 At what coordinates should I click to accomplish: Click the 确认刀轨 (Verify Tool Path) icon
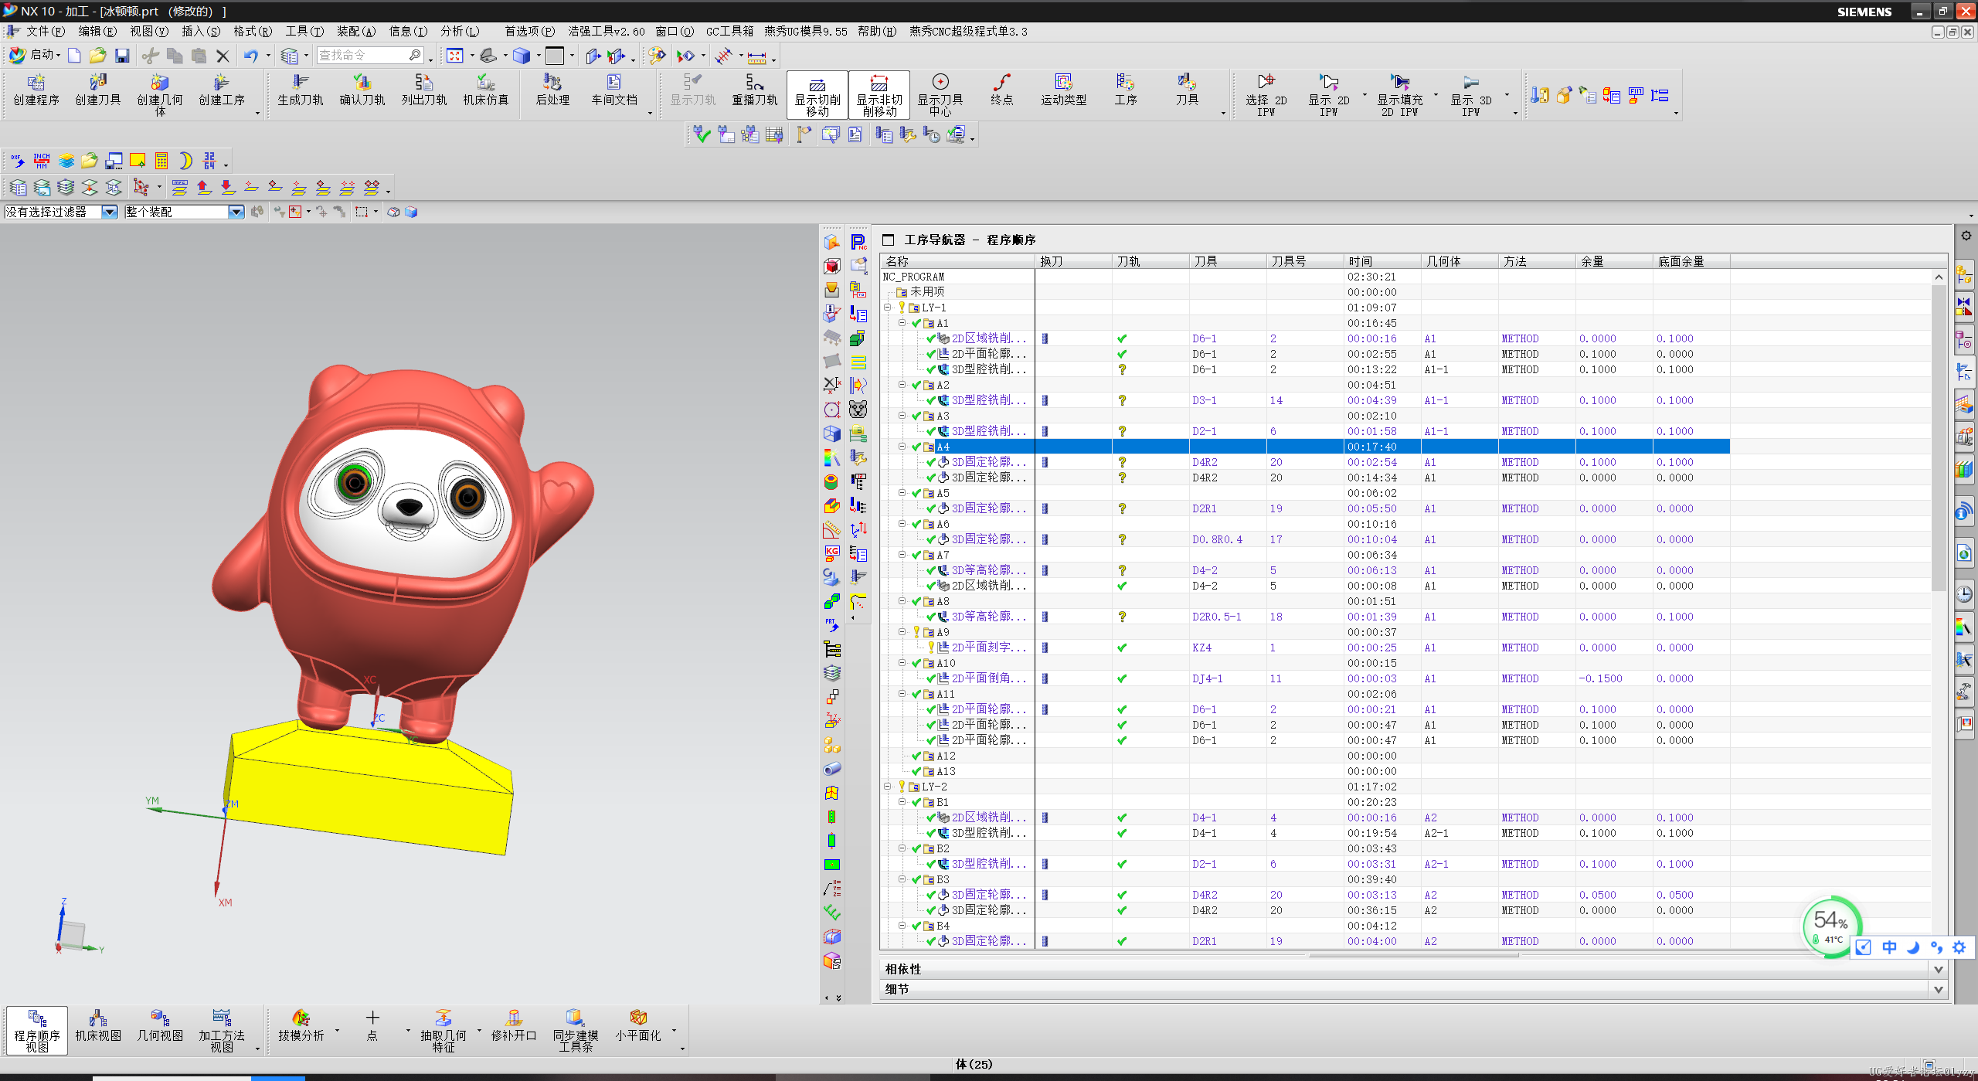(x=362, y=90)
